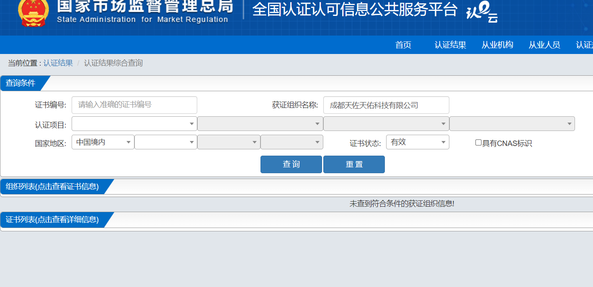Screen dimensions: 593x287
Task: Click the 证书编号: label
Action: (50, 105)
